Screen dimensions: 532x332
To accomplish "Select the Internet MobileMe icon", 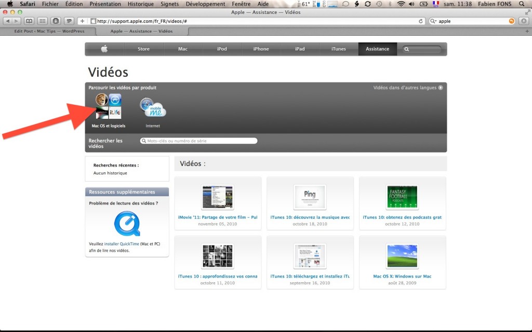I will click(x=153, y=108).
